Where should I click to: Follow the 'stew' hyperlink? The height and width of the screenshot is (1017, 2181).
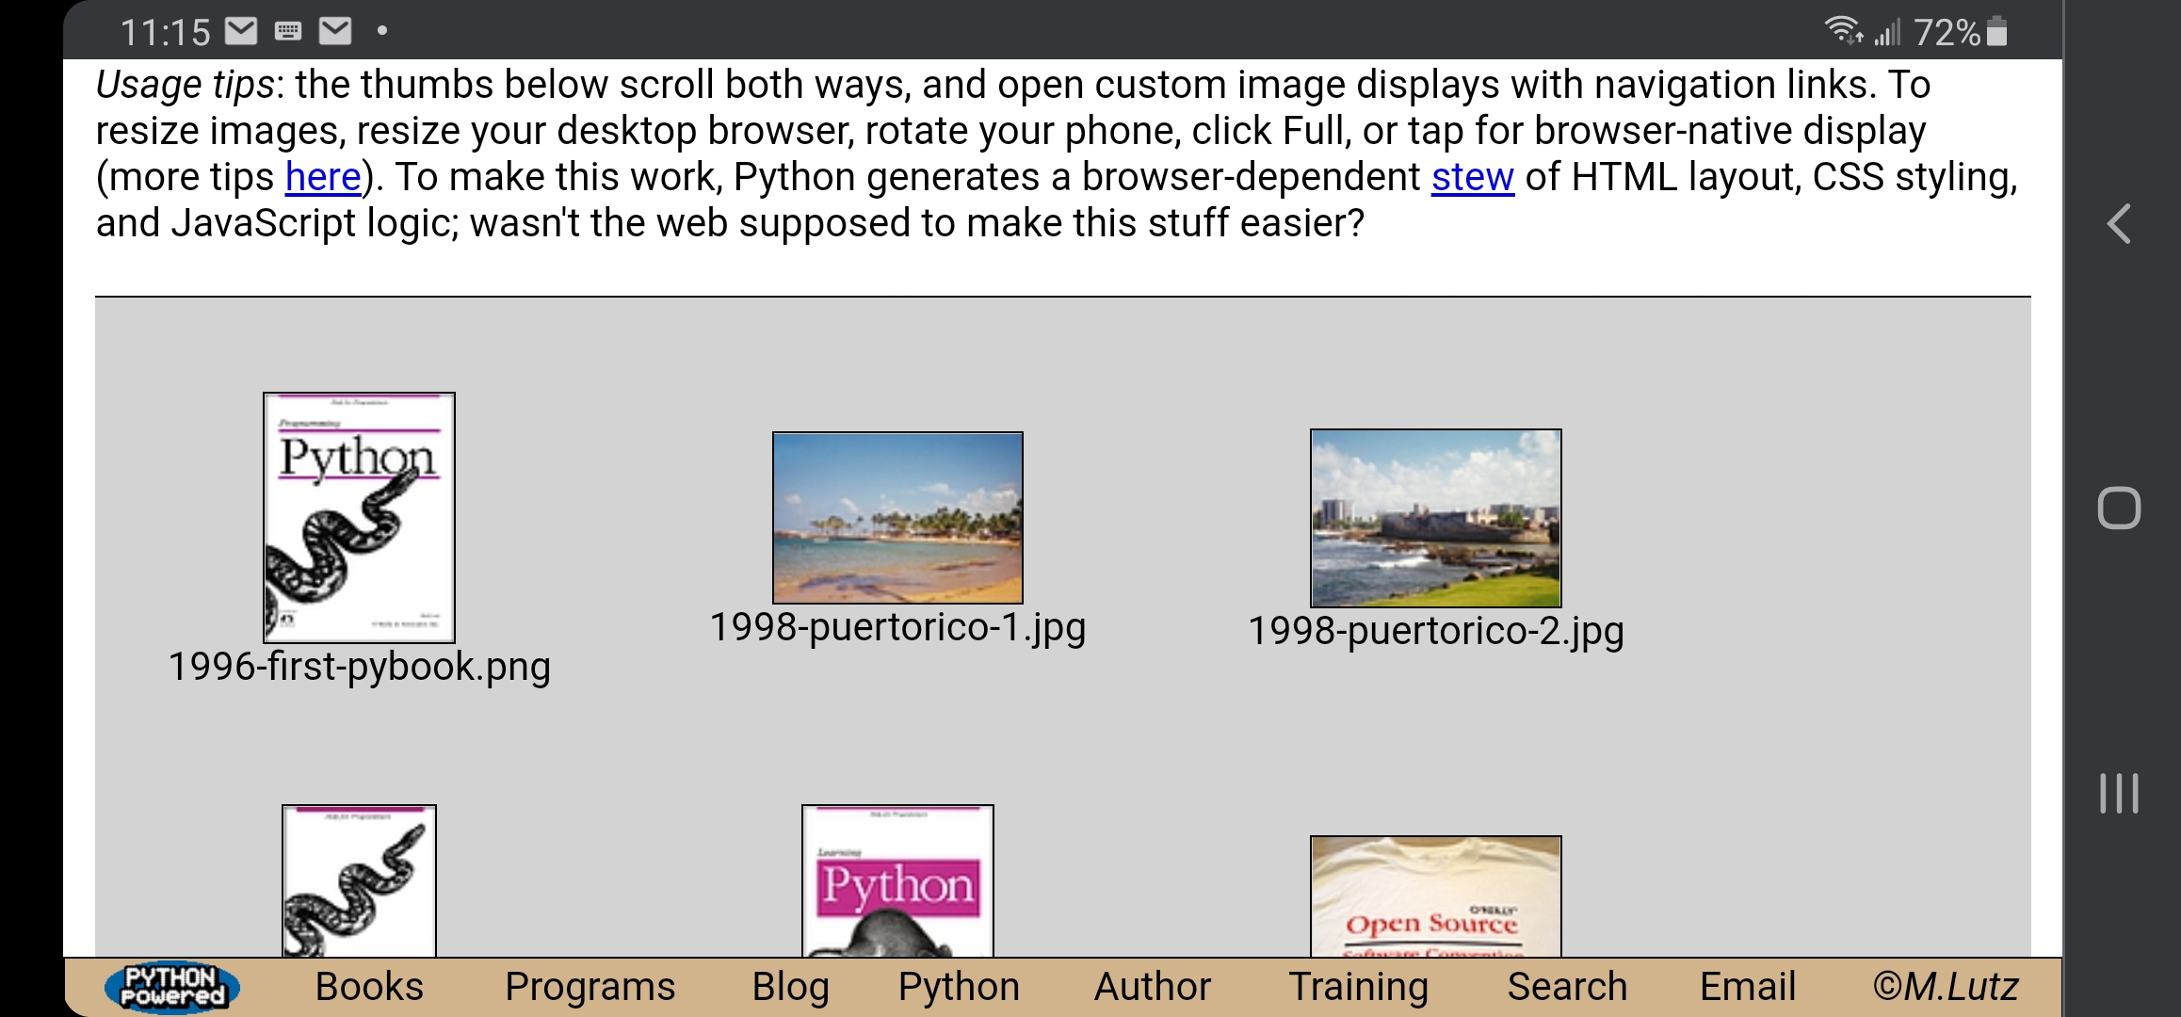[1472, 177]
